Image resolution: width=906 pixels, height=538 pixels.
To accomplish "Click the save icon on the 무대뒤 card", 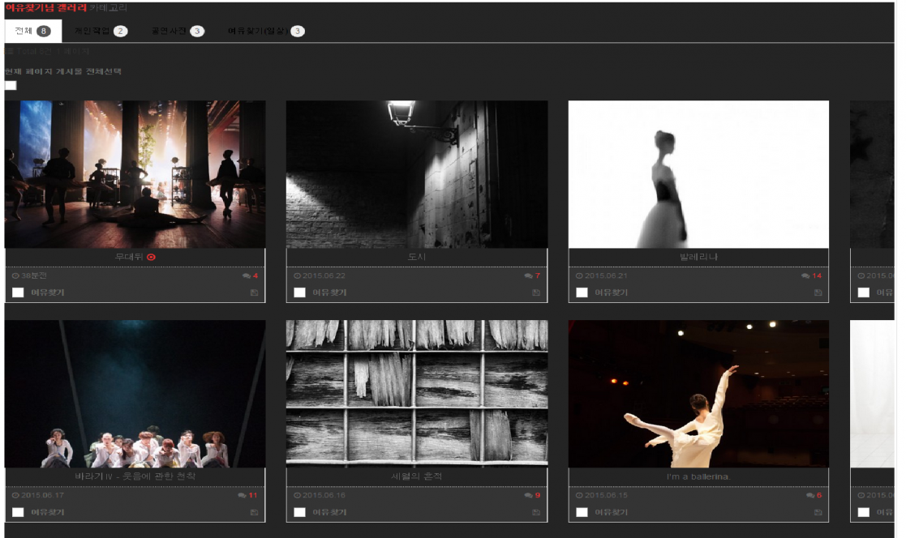I will (x=254, y=292).
